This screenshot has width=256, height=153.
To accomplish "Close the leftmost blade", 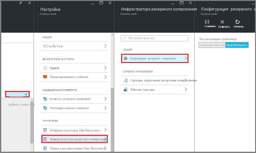I will pos(30,3).
